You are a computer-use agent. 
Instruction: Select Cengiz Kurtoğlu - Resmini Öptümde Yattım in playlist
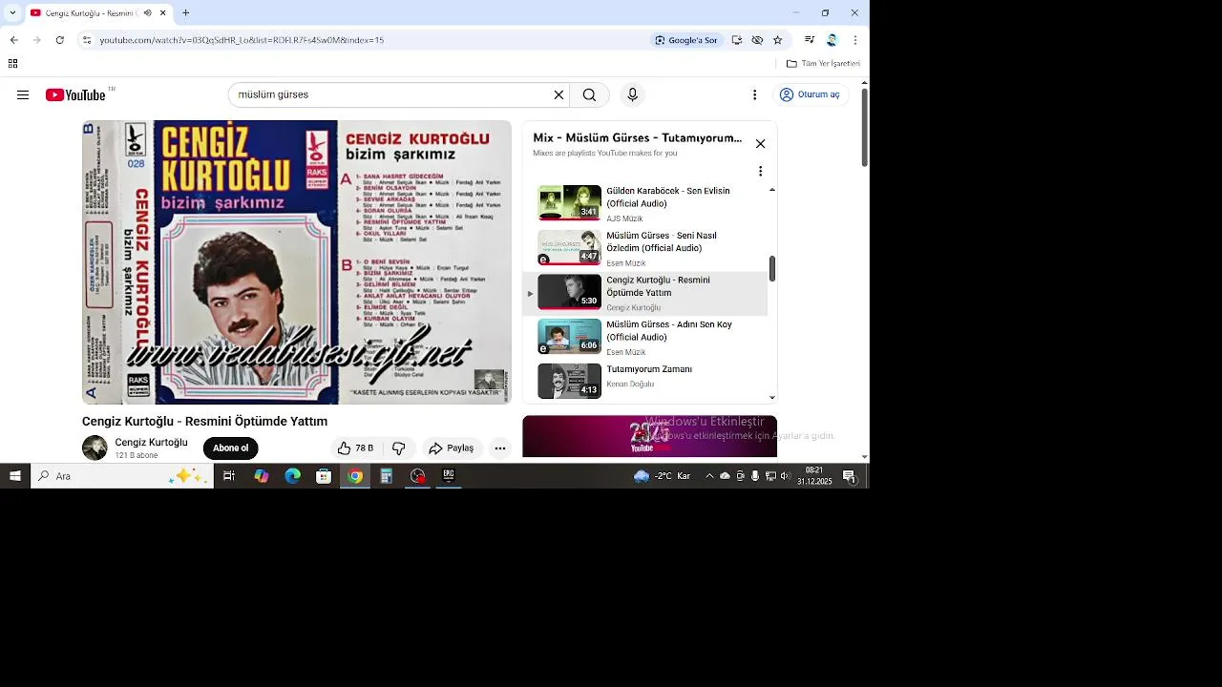pyautogui.click(x=645, y=293)
